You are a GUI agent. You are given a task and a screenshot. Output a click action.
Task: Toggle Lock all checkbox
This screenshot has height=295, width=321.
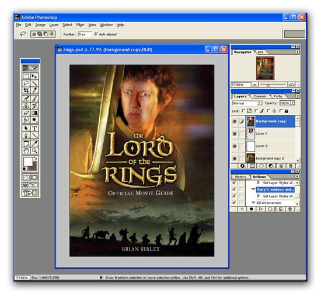coord(281,111)
